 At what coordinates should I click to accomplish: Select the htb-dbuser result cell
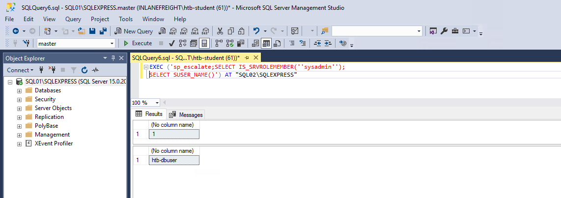coord(174,160)
